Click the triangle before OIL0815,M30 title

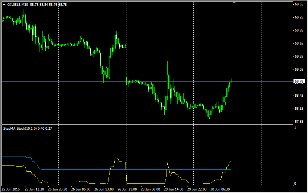click(4, 5)
